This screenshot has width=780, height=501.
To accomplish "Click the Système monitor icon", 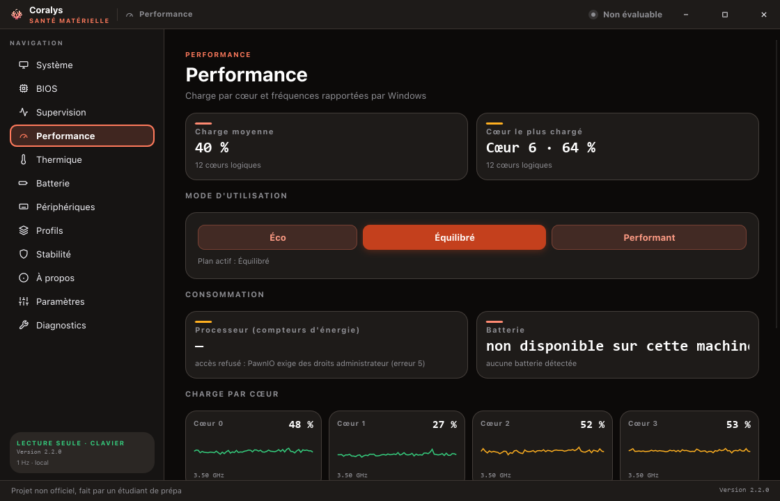I will [x=24, y=65].
